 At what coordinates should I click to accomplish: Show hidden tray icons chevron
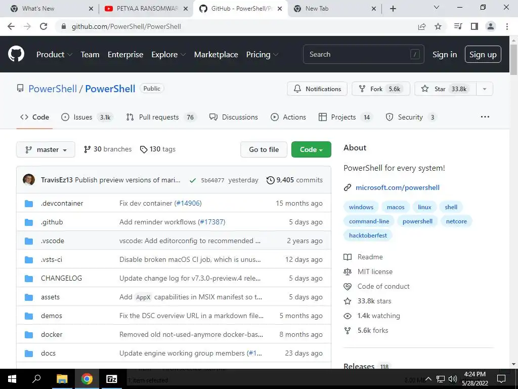tap(428, 379)
